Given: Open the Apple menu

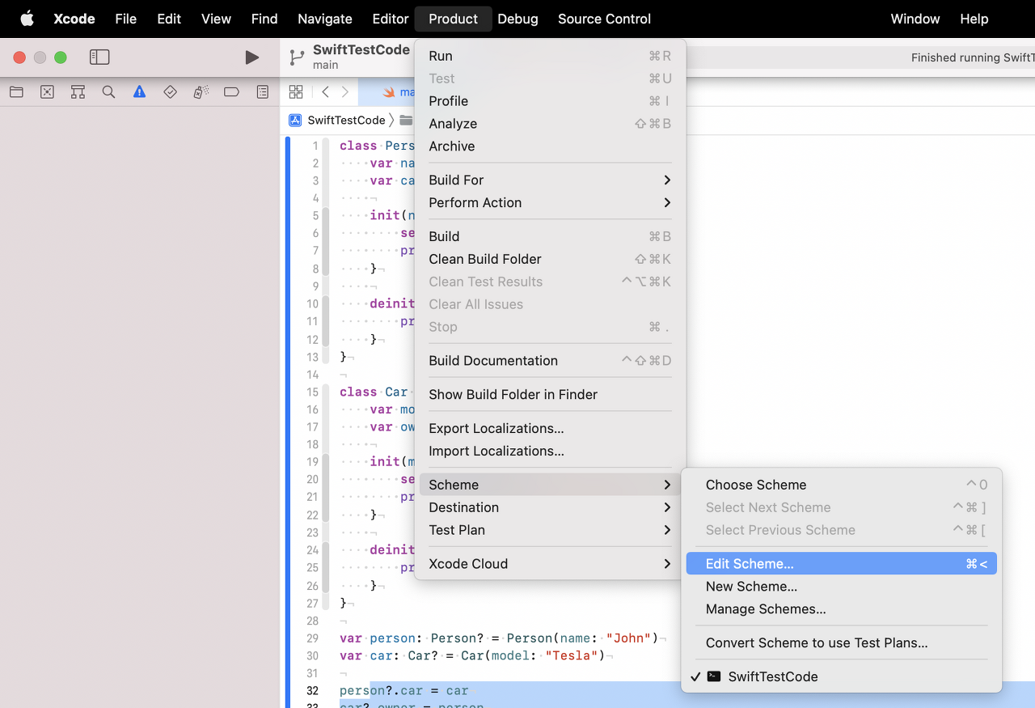Looking at the screenshot, I should click(27, 19).
